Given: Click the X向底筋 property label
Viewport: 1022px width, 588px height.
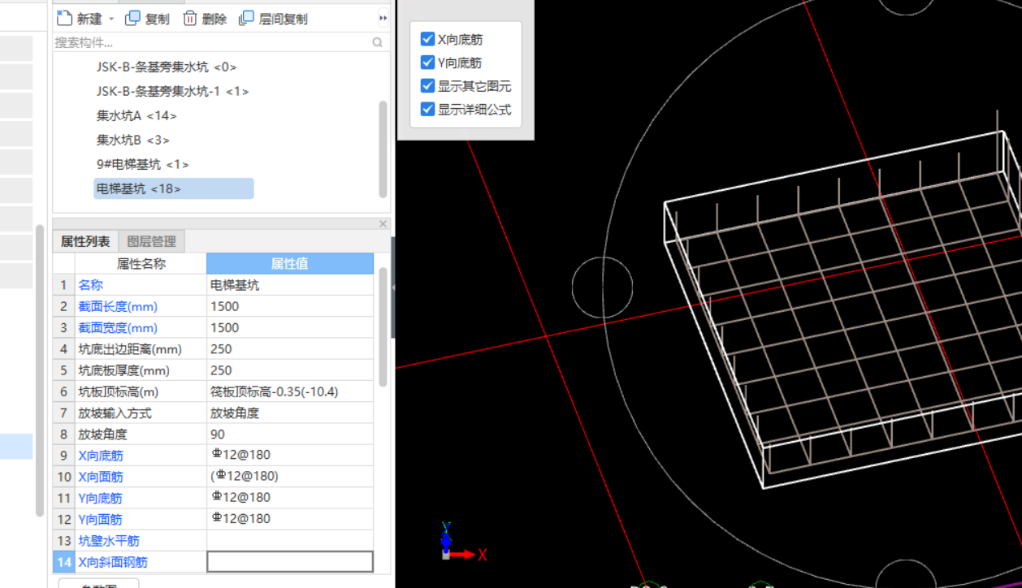Looking at the screenshot, I should tap(101, 455).
